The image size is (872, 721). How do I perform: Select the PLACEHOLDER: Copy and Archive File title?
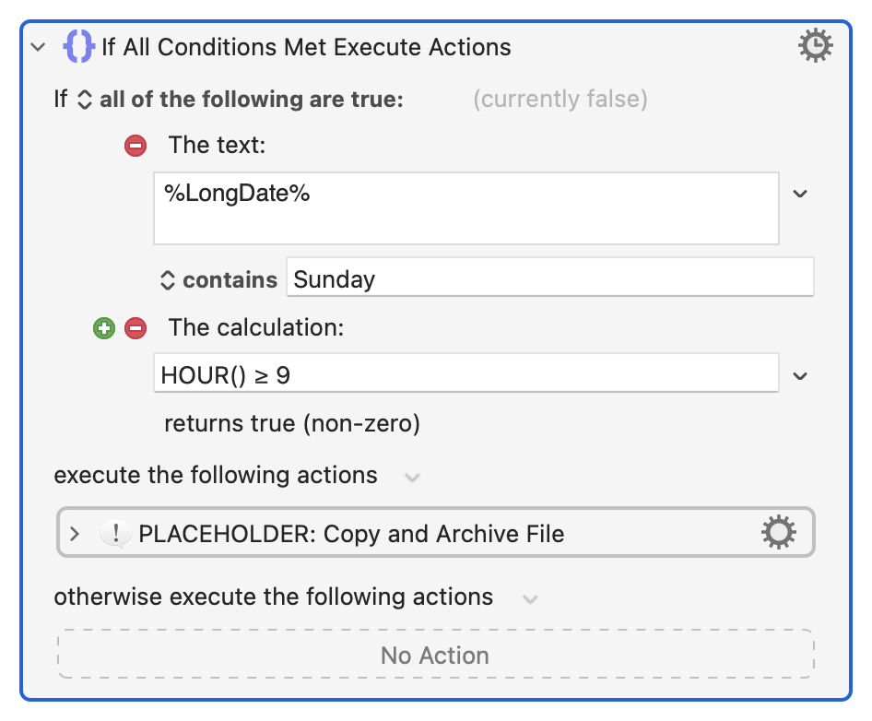click(351, 534)
